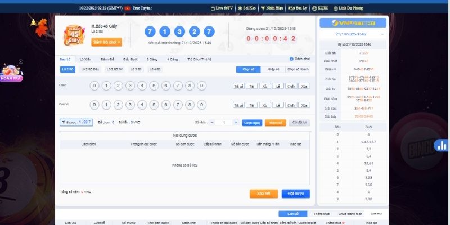
Task: Open the Đại Lý link
Action: click(298, 8)
